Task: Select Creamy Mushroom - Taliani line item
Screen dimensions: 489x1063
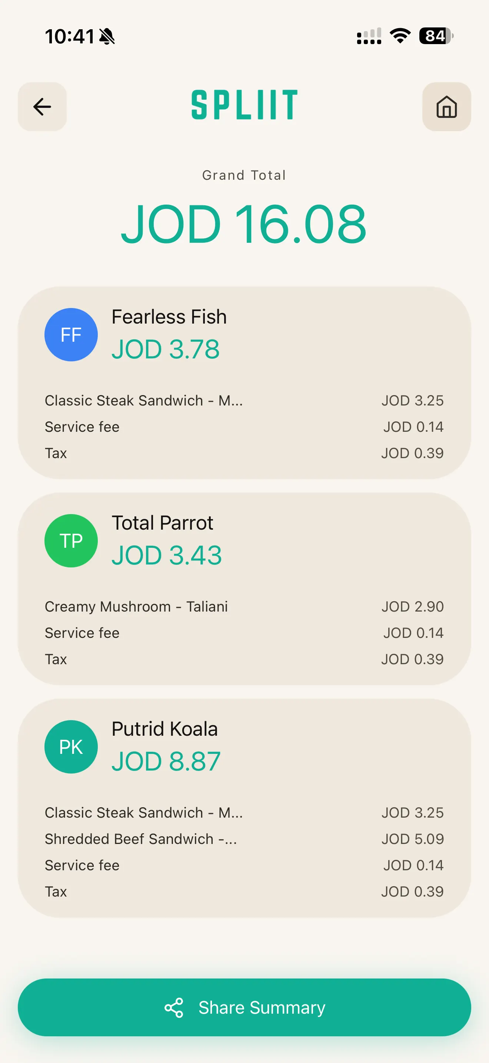Action: (x=244, y=607)
